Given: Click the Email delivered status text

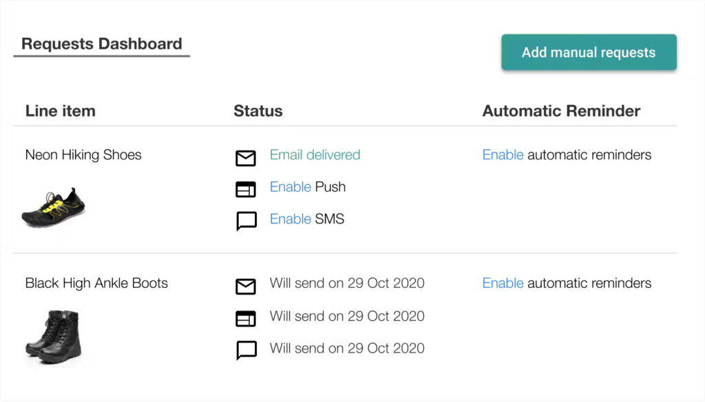Looking at the screenshot, I should click(315, 155).
